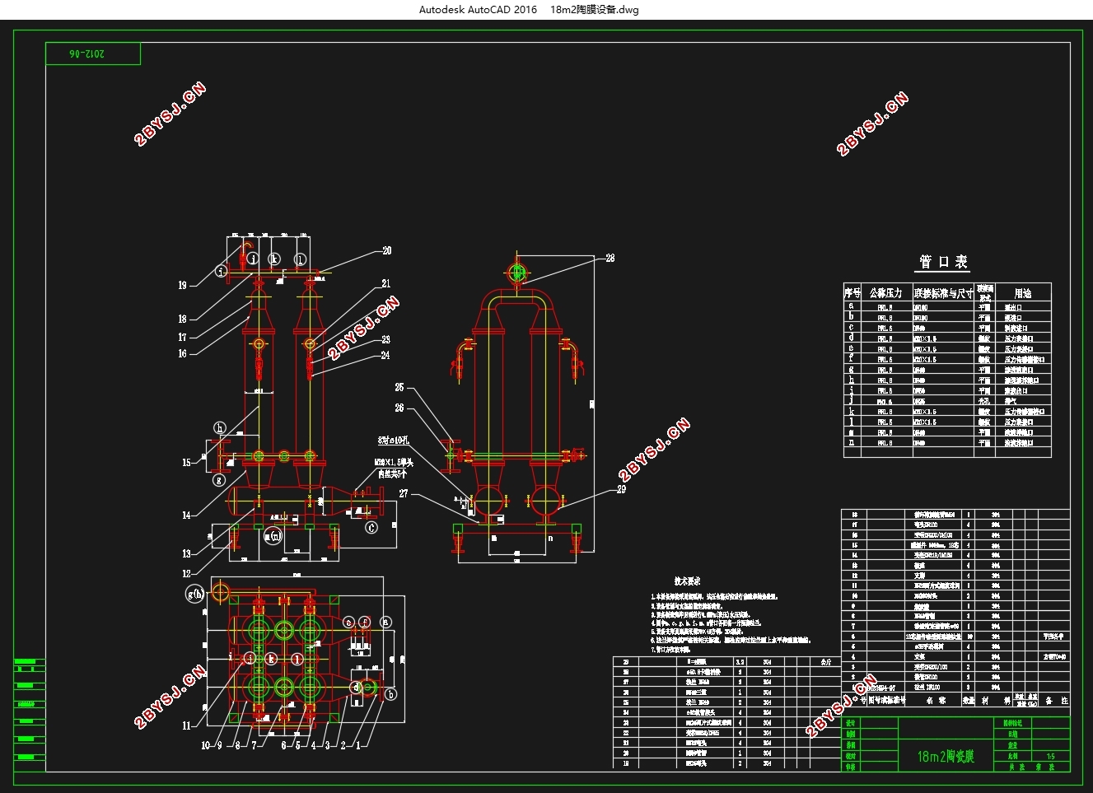1093x793 pixels.
Task: Click nozzle label g(h) circle in plan view
Action: pos(195,594)
